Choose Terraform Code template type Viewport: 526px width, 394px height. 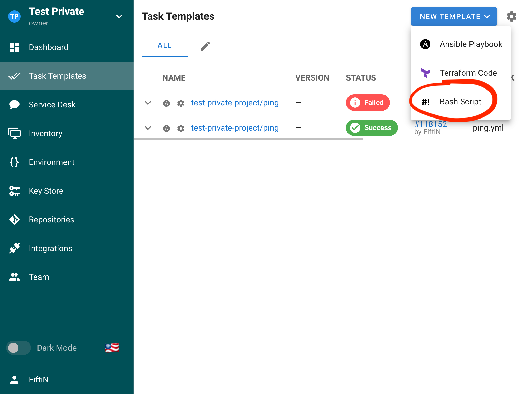(x=468, y=73)
